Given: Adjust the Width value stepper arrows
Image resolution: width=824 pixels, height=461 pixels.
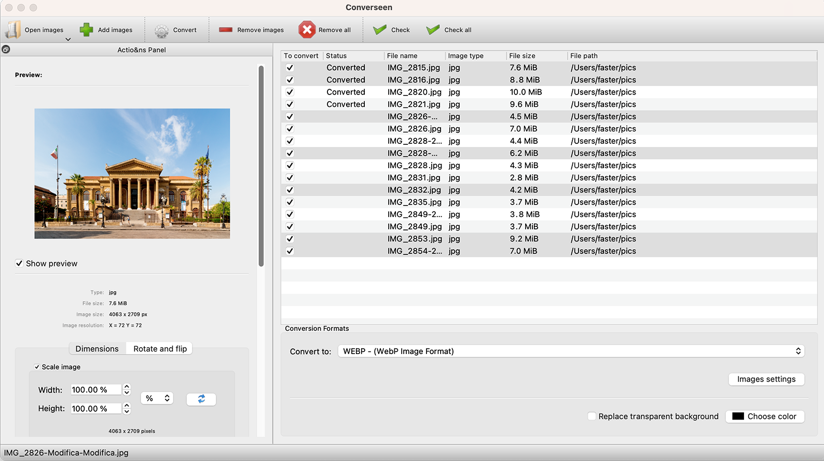Looking at the screenshot, I should [127, 389].
